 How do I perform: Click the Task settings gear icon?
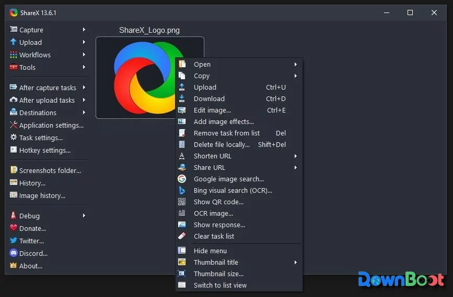click(13, 138)
